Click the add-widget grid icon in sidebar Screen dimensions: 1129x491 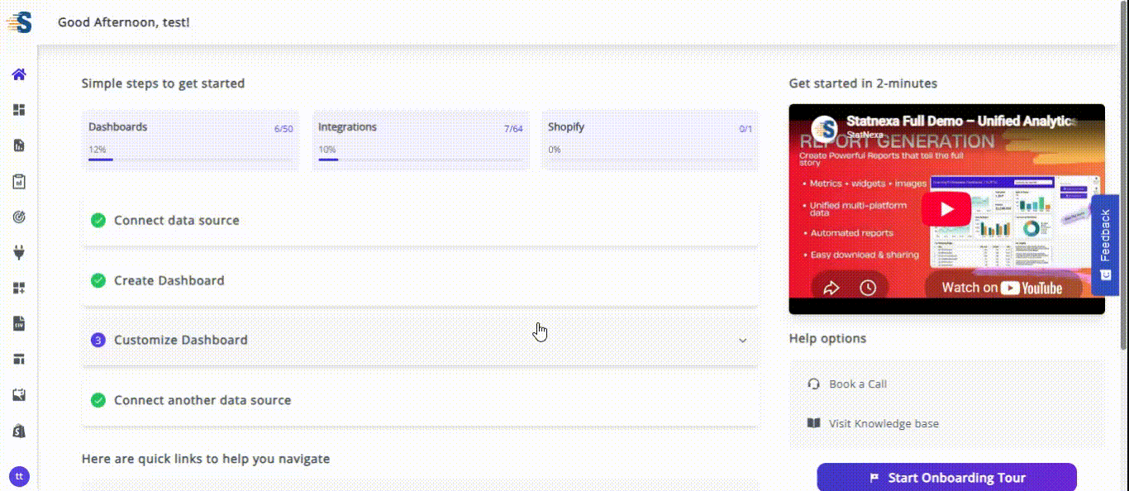tap(19, 288)
